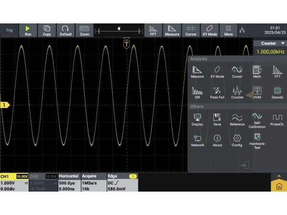Viewport: 287px width, 215px height.
Task: Click the Trig status indicator
Action: pos(9,31)
